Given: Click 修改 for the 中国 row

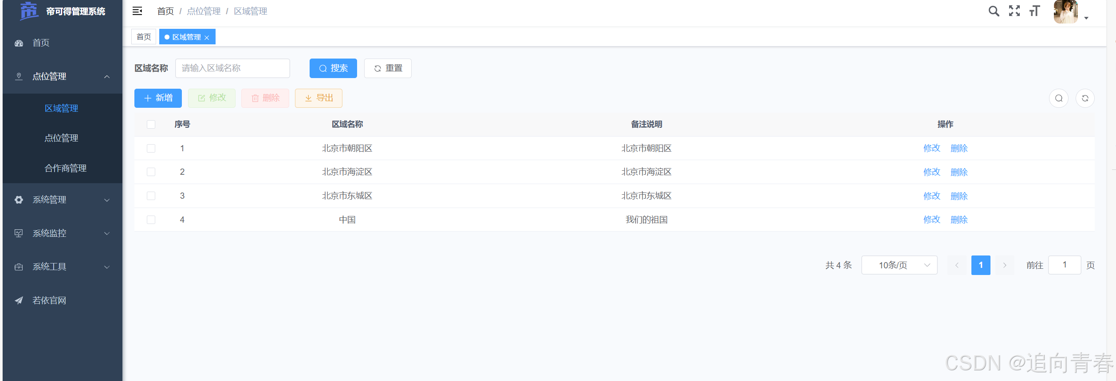Looking at the screenshot, I should [931, 220].
